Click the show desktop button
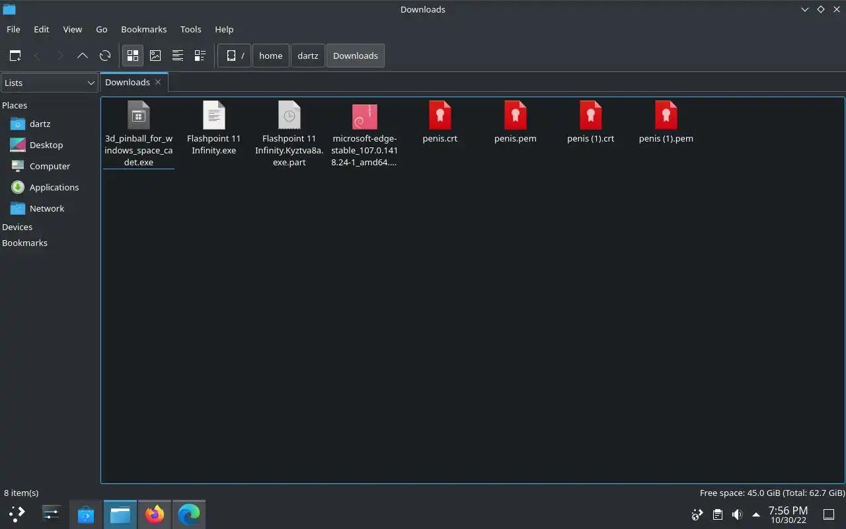 point(829,514)
